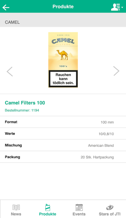126x218 pixels.
Task: Show previous product with left chevron
Action: tap(10, 72)
